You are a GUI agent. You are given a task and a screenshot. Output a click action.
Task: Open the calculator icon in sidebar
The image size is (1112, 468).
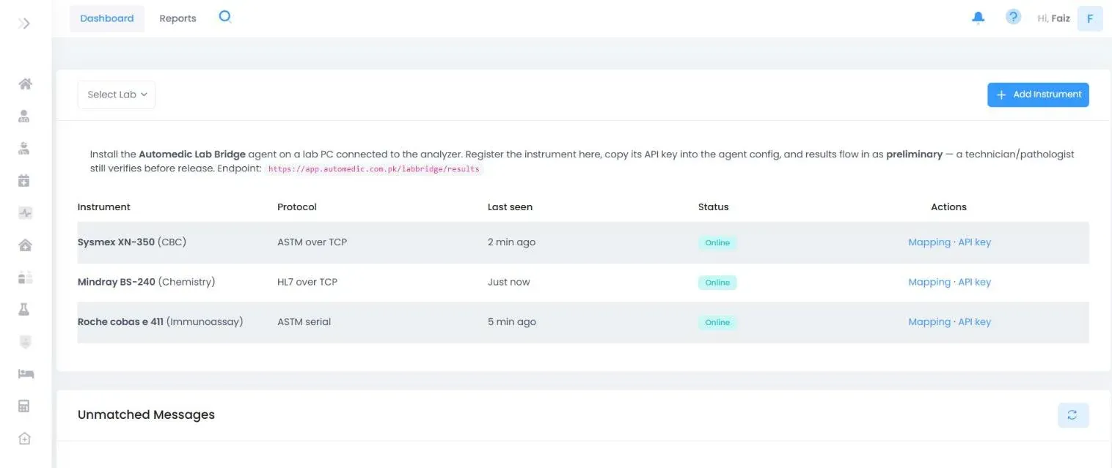tap(24, 406)
